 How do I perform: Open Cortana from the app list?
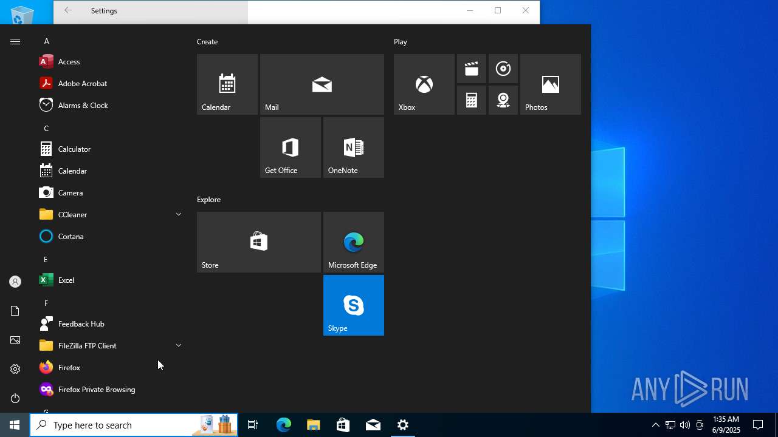point(109,236)
